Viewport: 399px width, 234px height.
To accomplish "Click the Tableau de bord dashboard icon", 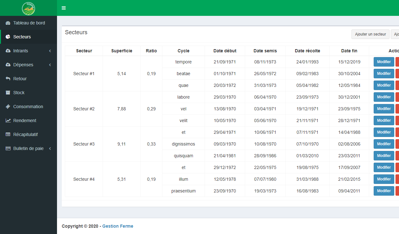I will (8, 23).
